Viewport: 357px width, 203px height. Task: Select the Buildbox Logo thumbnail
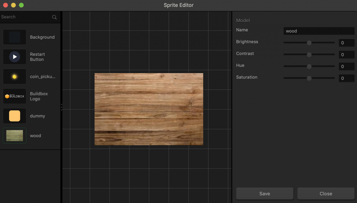(15, 96)
